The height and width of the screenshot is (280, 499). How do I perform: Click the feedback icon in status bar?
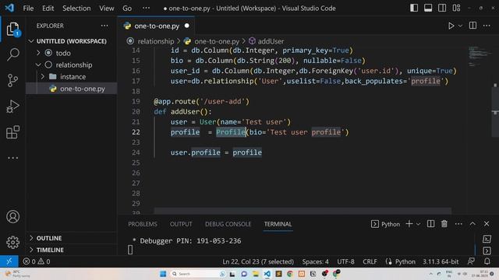[471, 261]
